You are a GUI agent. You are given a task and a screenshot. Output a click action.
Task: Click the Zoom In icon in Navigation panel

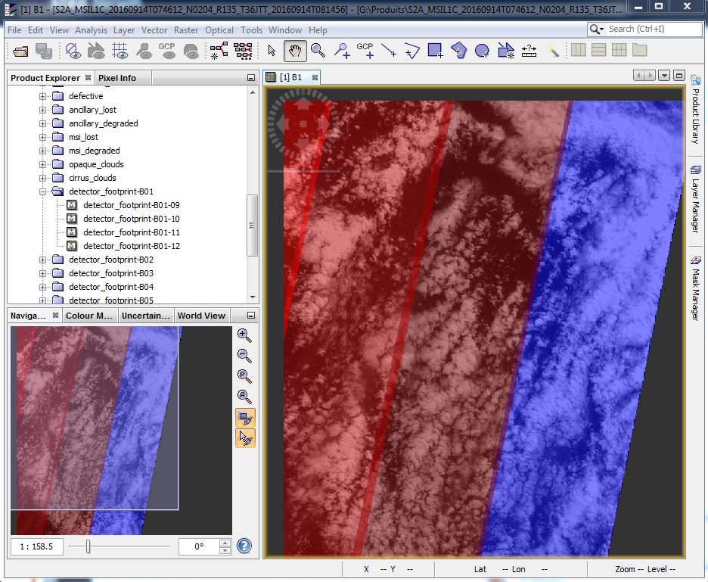[x=244, y=335]
